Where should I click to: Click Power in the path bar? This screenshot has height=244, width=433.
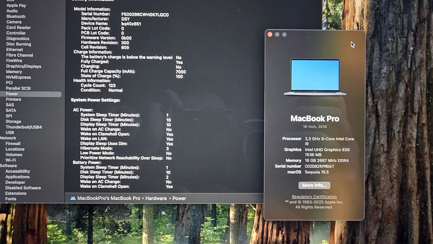coord(179,198)
